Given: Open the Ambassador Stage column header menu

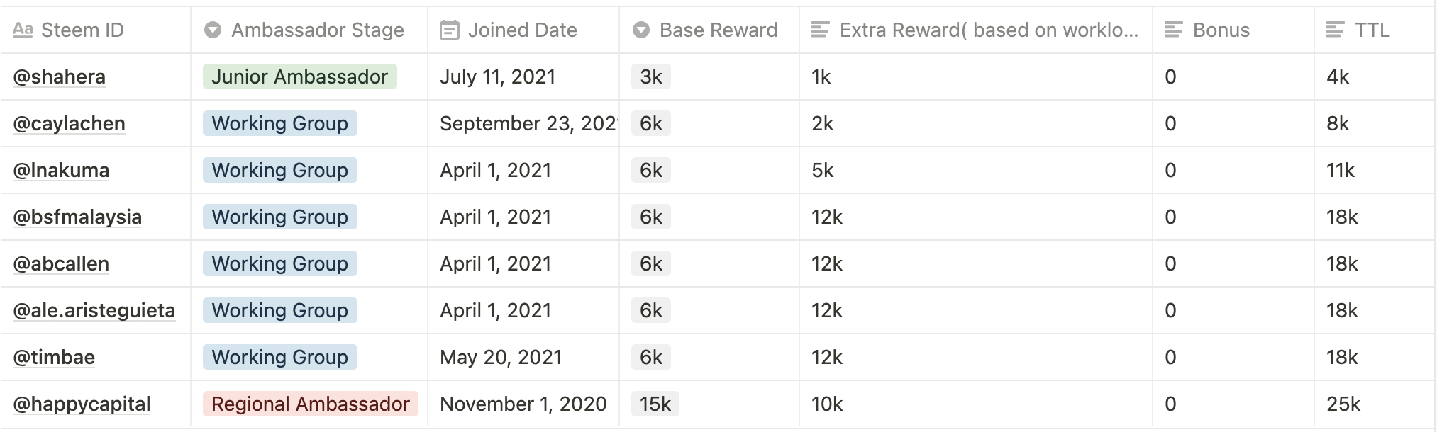Looking at the screenshot, I should 309,30.
